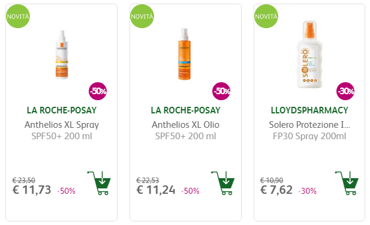This screenshot has height=225, width=370.
Task: Open Anthelios XL Spray bottle image
Action: click(x=62, y=55)
